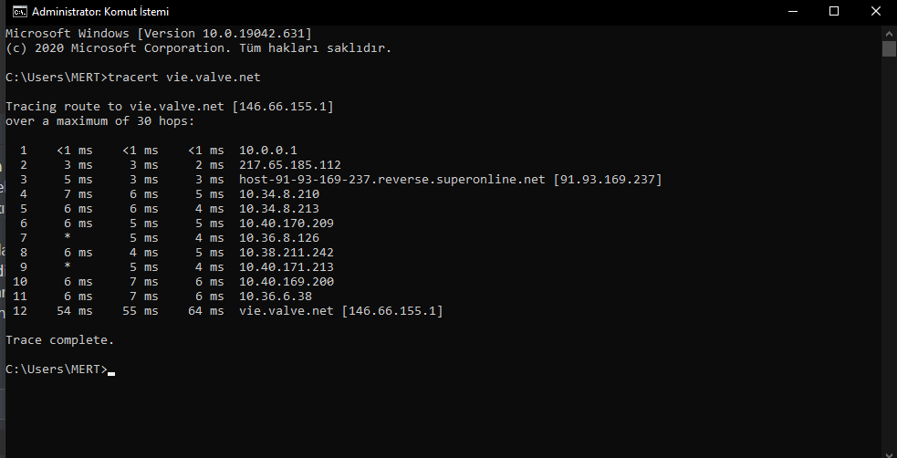Click the address 10.38.211.242 on hop 8
The width and height of the screenshot is (897, 458).
(286, 253)
